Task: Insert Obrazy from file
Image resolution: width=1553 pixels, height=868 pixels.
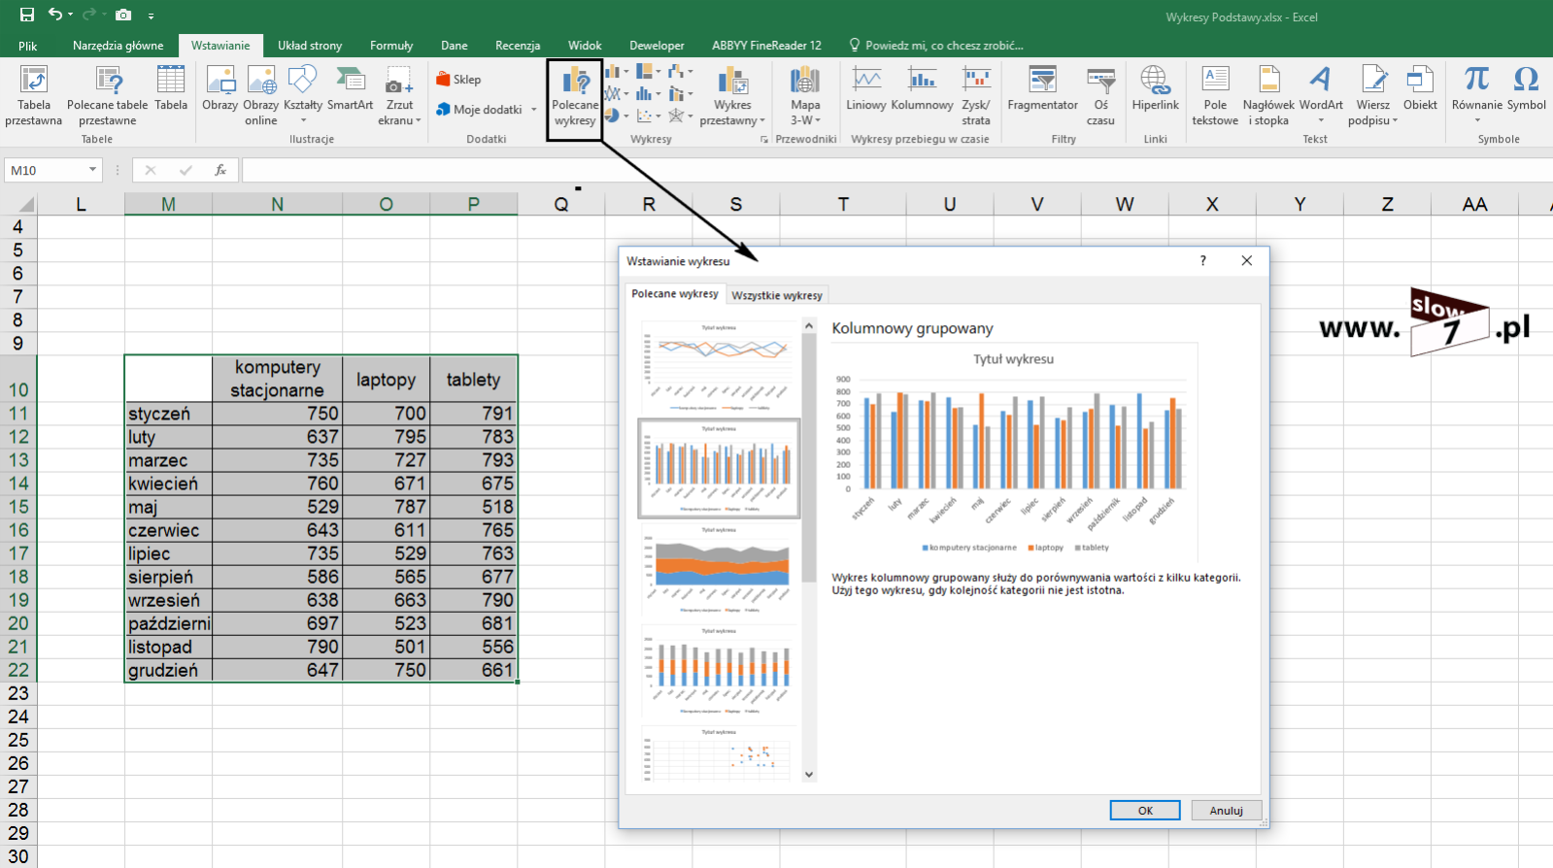Action: click(x=220, y=88)
